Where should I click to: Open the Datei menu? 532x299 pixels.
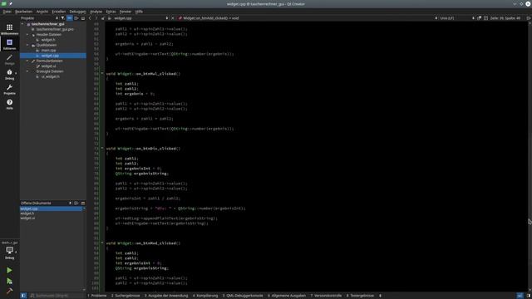point(7,12)
